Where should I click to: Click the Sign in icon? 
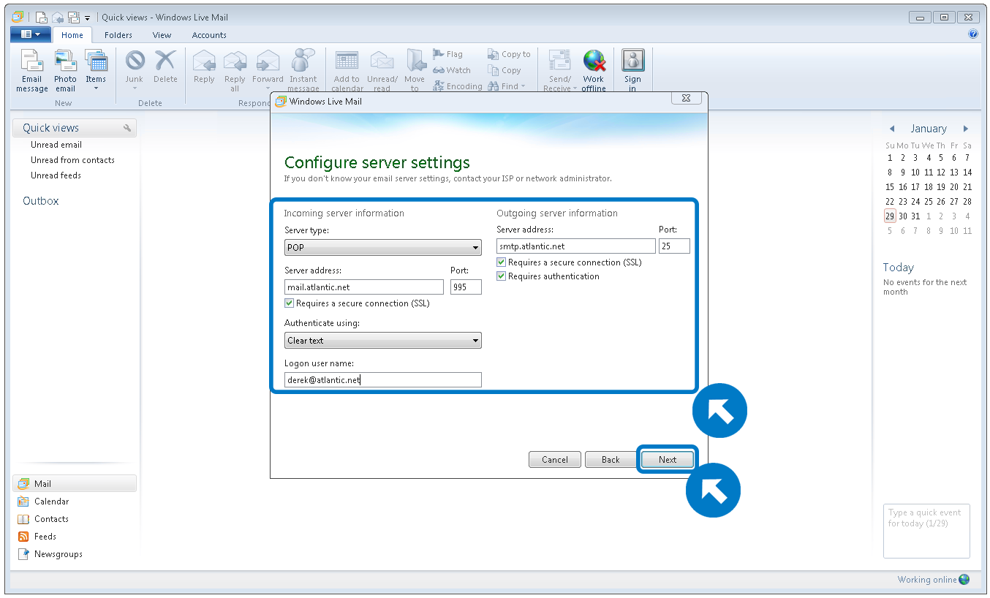(632, 71)
